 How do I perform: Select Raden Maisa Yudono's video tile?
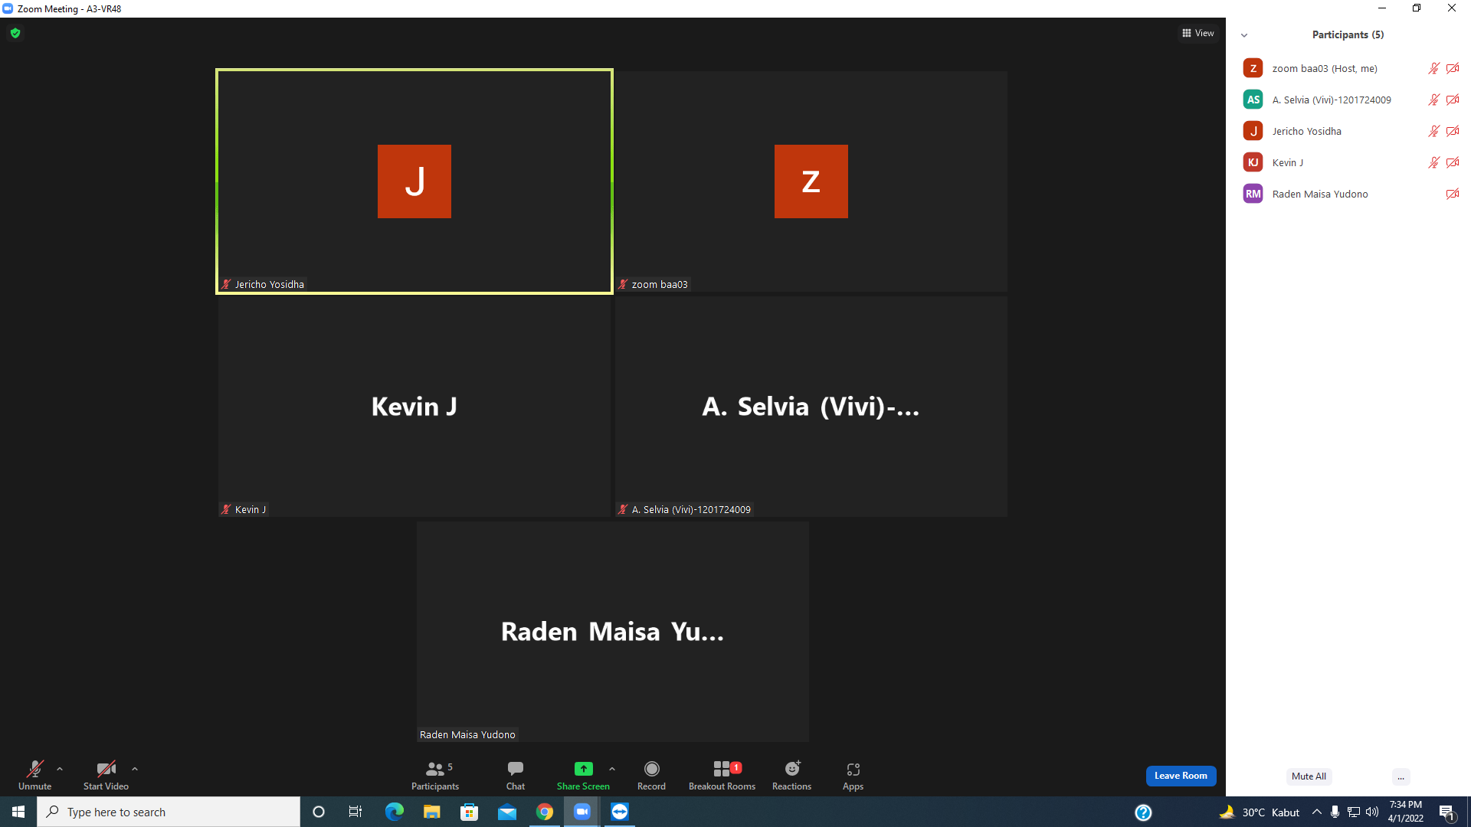(x=613, y=632)
